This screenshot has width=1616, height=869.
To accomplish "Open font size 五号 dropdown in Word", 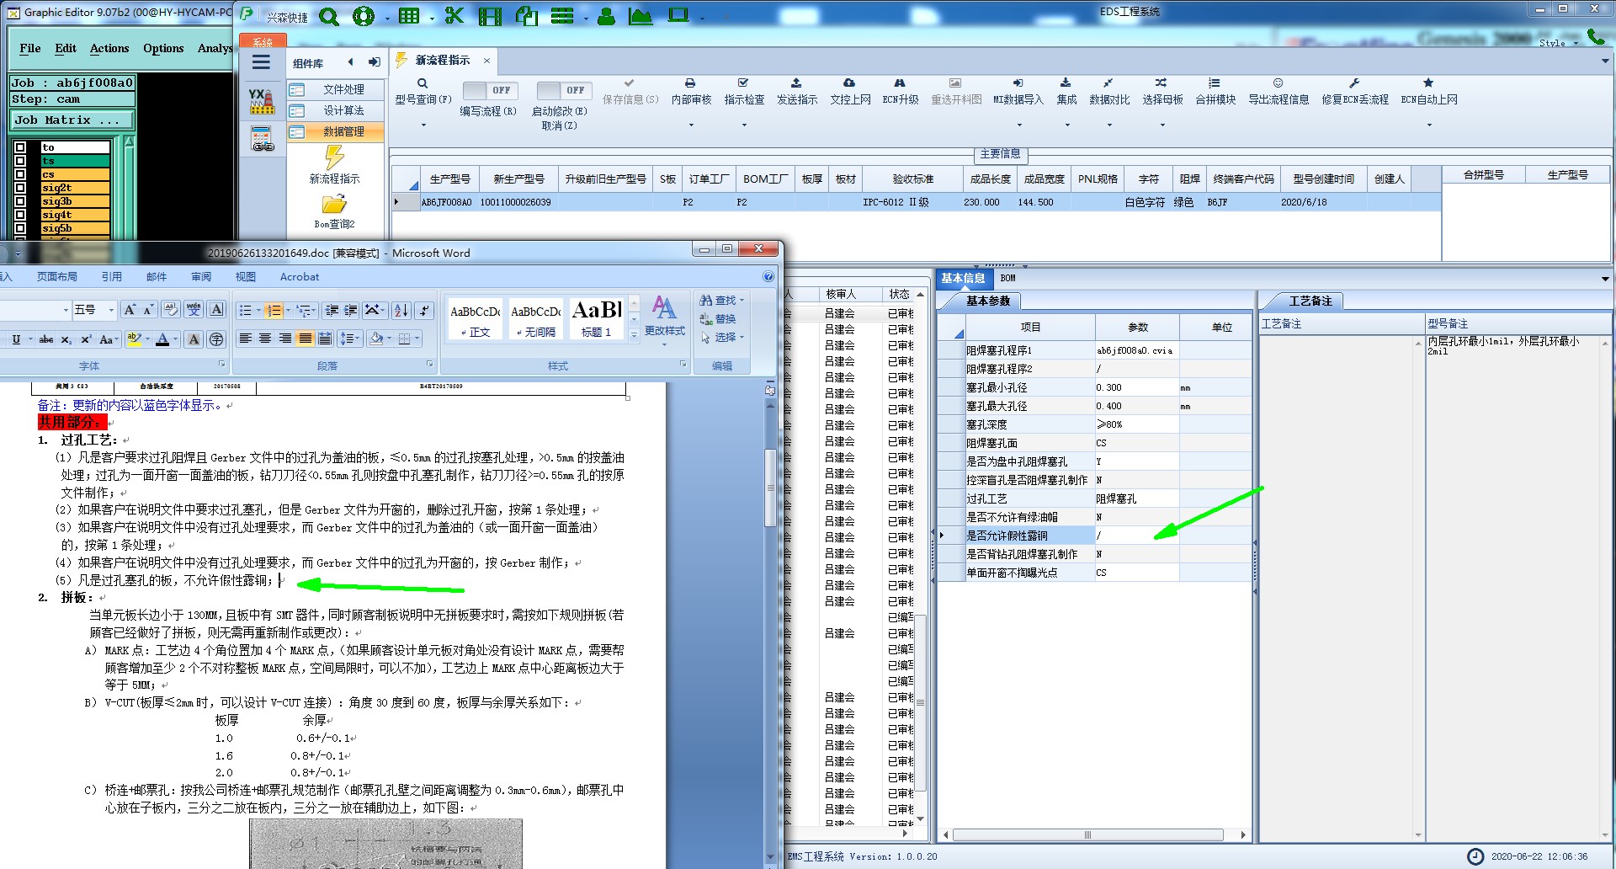I will coord(111,310).
